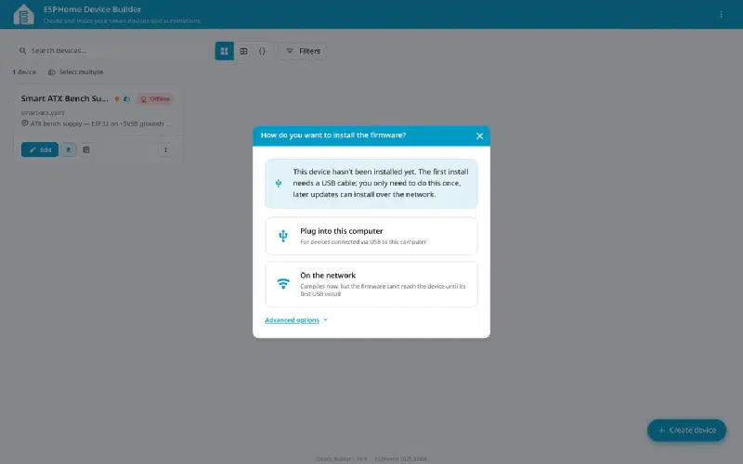Click the magnifier search icon
743x464 pixels.
click(x=22, y=51)
